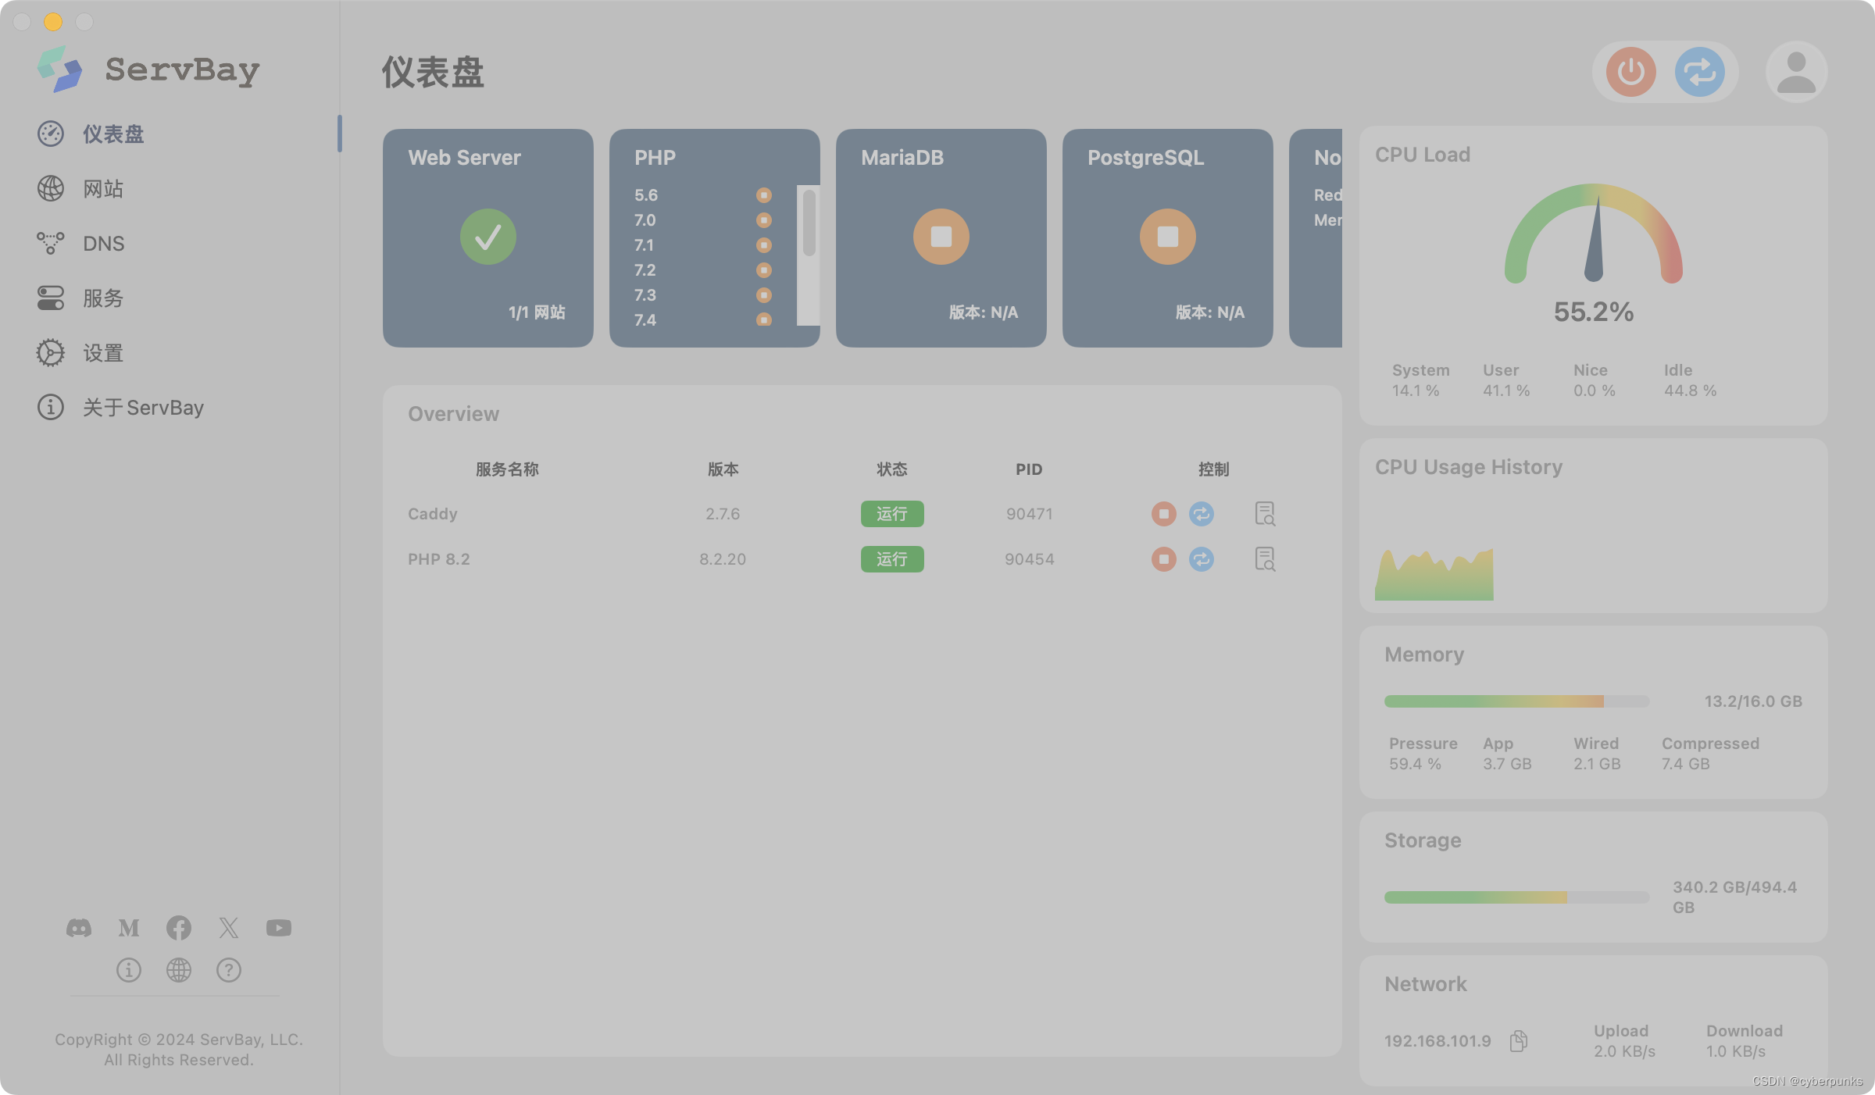1875x1095 pixels.
Task: Click the red power button at top
Action: [1631, 72]
